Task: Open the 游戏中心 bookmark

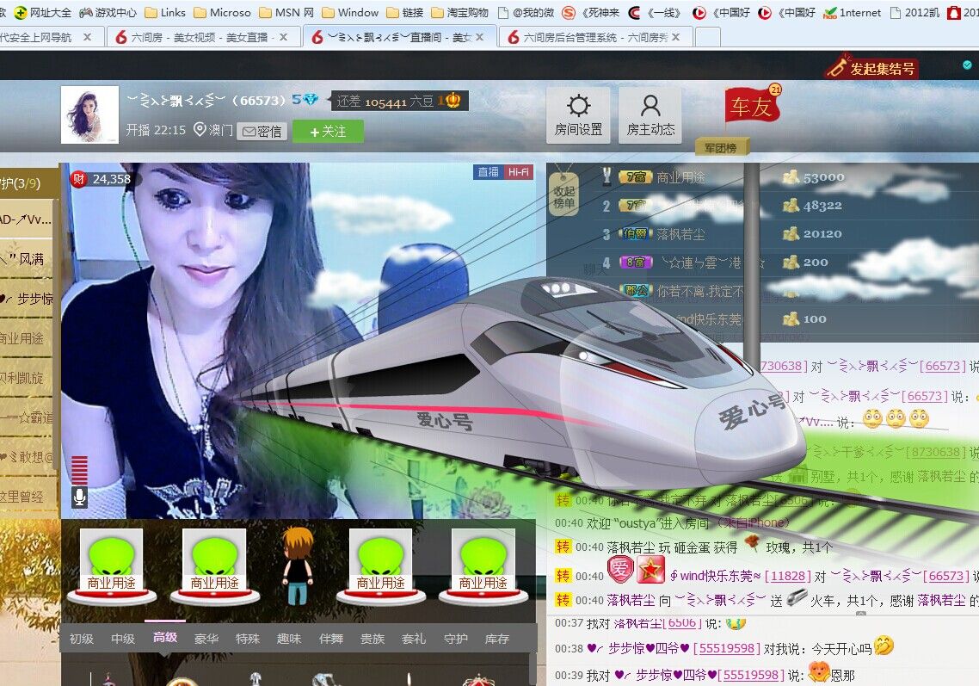Action: [x=108, y=12]
